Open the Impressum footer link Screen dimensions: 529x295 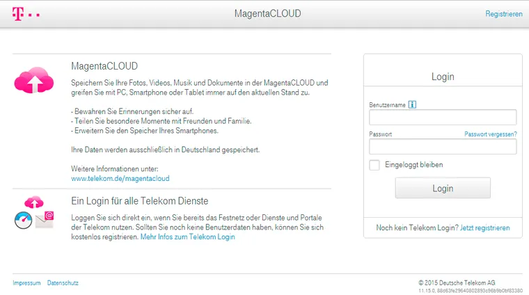point(26,283)
